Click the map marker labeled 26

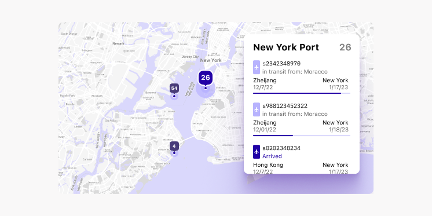pyautogui.click(x=206, y=78)
